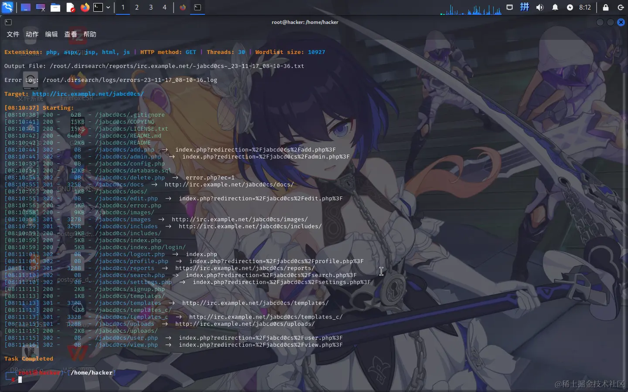
Task: Click the /jabcd0cs/uploads/ 200 result
Action: point(126,331)
